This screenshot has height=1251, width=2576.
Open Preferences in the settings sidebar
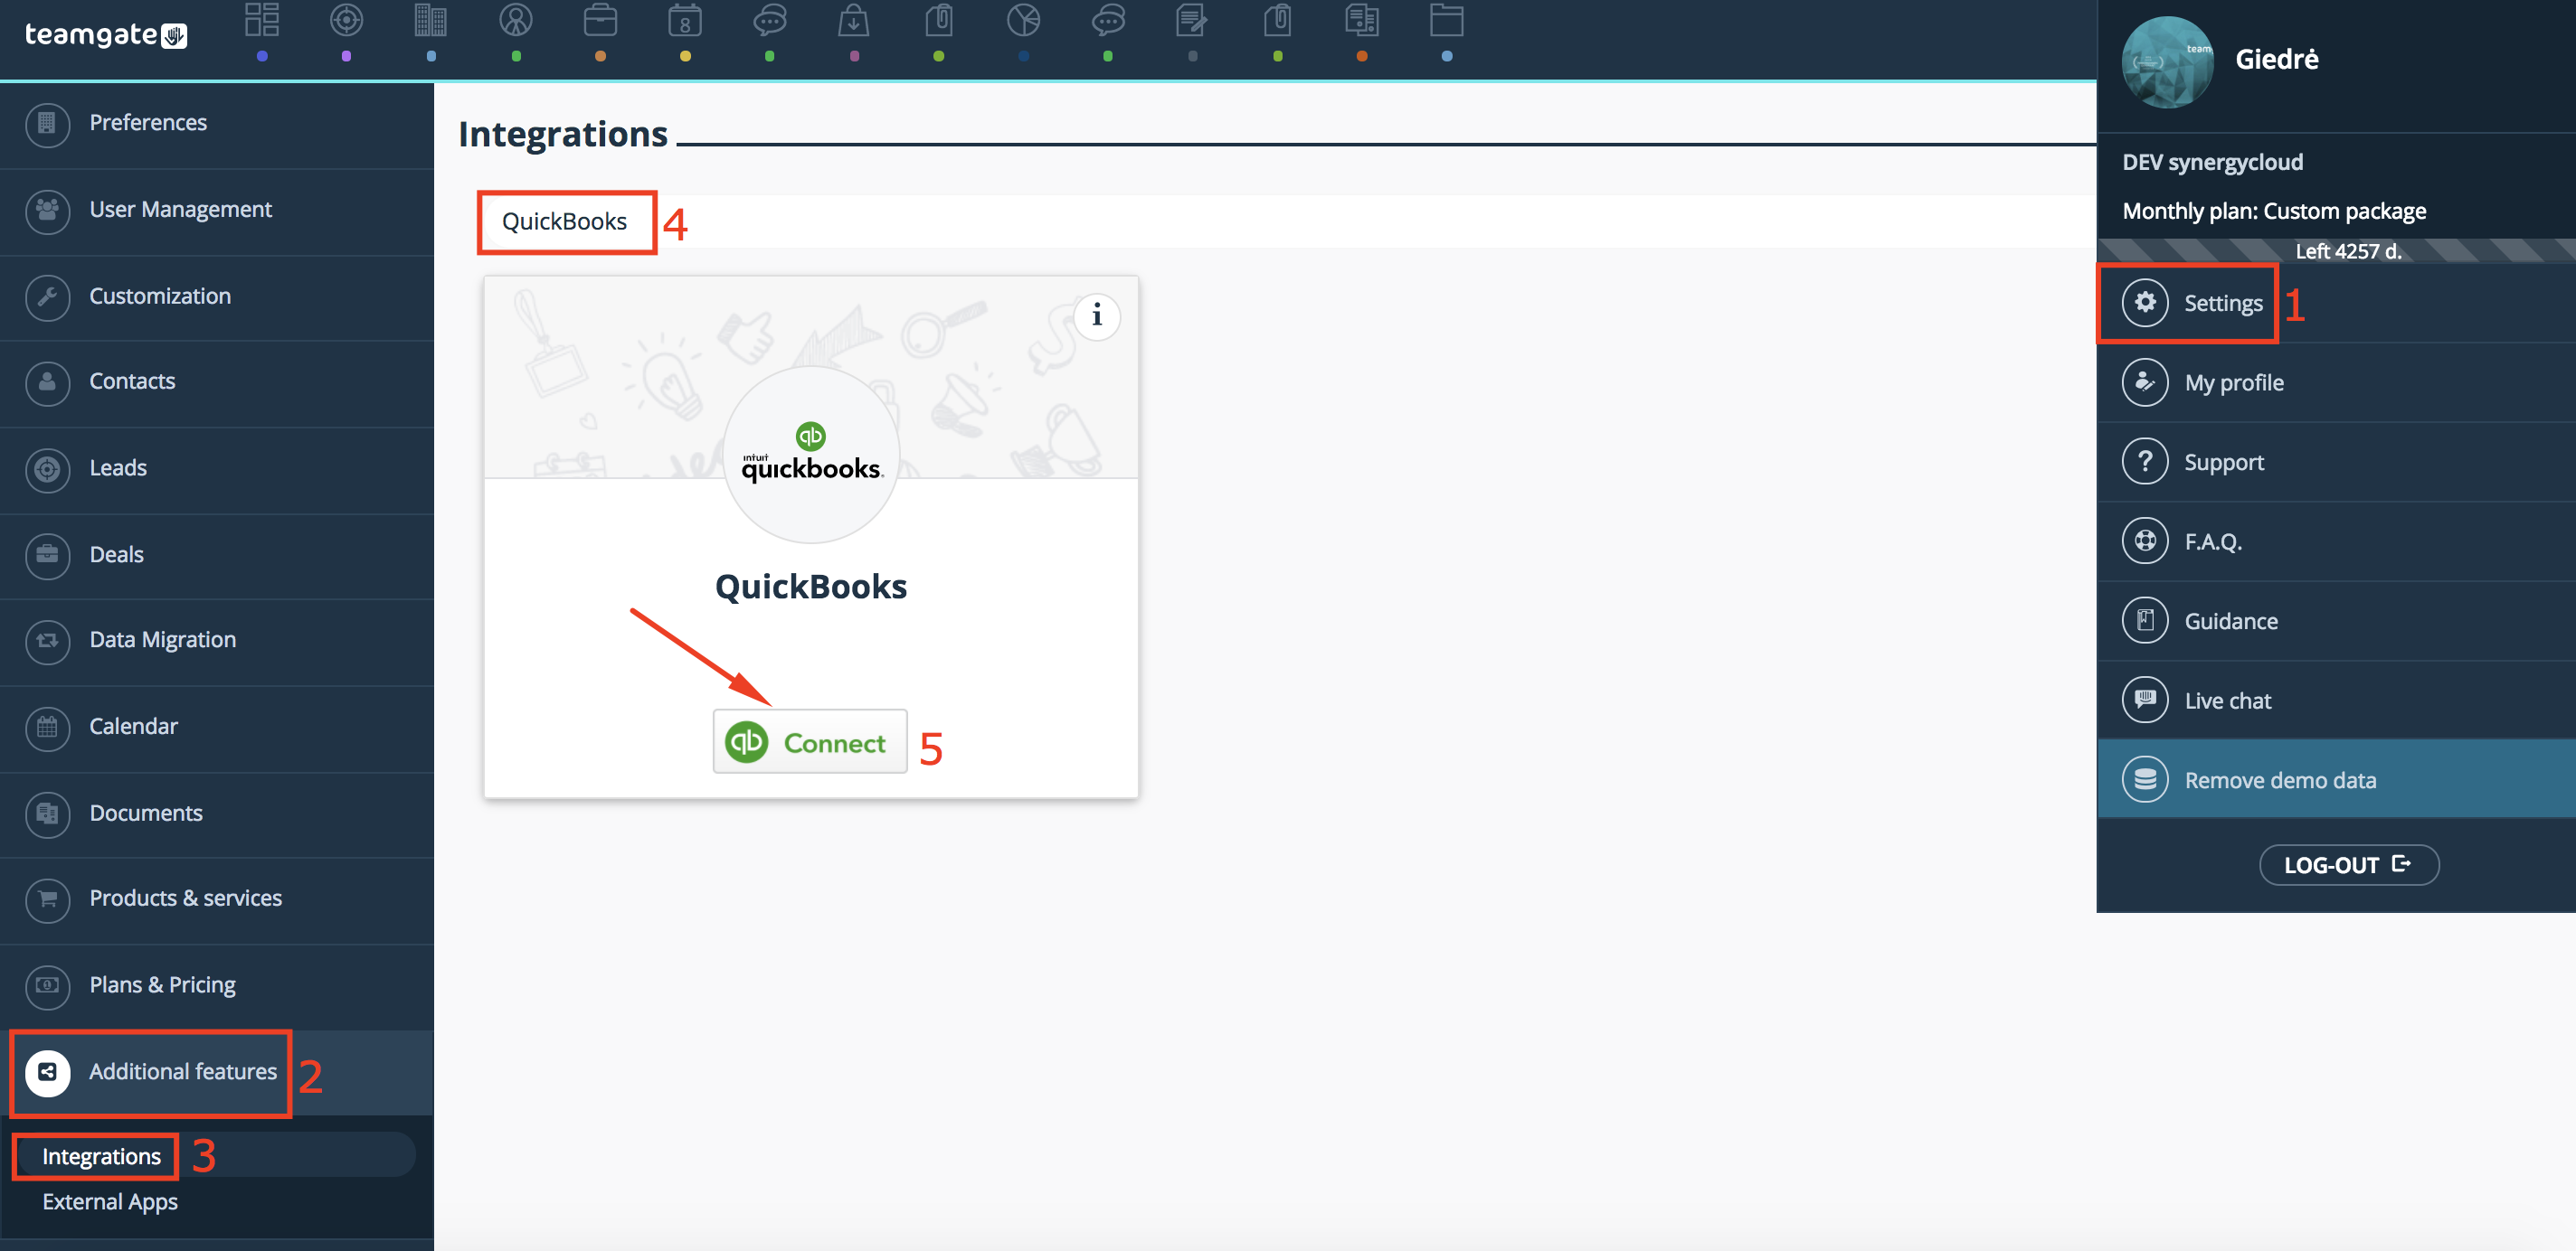tap(217, 124)
